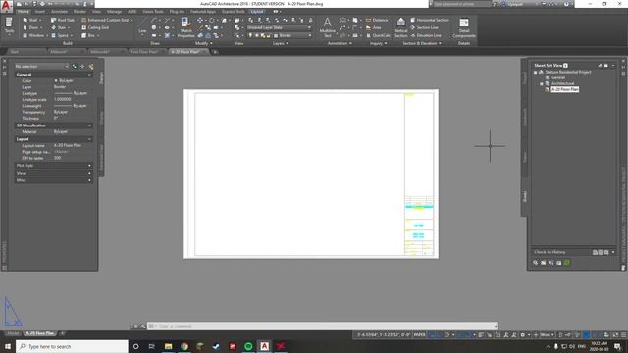Select the Box tool
This screenshot has height=353, width=628.
click(x=89, y=35)
